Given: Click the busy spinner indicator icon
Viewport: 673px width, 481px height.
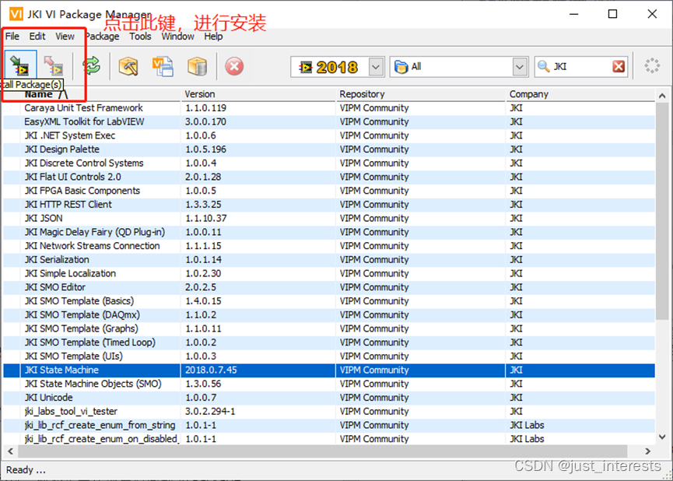Looking at the screenshot, I should (x=652, y=66).
